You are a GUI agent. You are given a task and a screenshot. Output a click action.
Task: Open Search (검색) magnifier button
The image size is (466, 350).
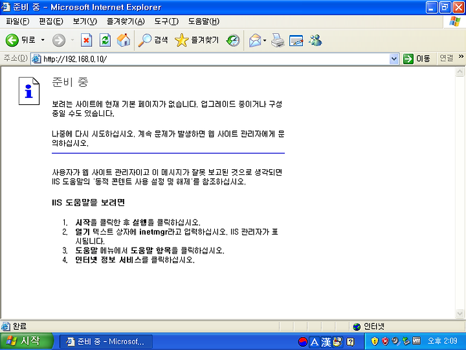click(x=153, y=40)
